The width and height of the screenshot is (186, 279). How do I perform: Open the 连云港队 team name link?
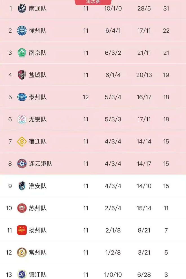pyautogui.click(x=41, y=164)
